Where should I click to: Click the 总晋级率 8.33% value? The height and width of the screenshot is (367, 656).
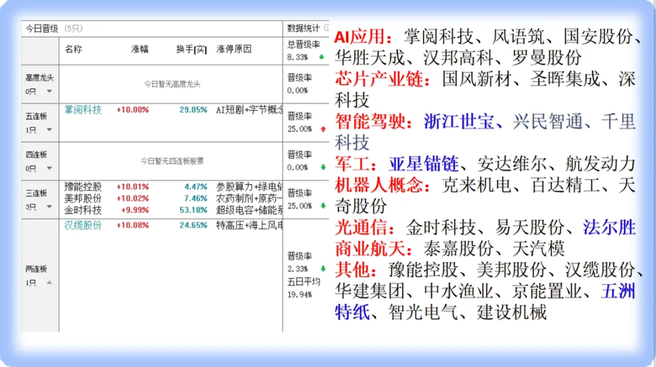pos(298,57)
